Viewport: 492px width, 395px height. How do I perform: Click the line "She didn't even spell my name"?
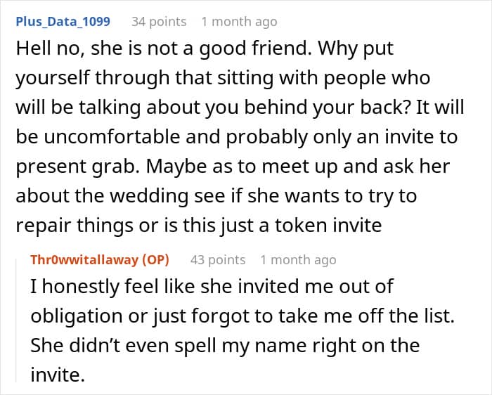(225, 345)
